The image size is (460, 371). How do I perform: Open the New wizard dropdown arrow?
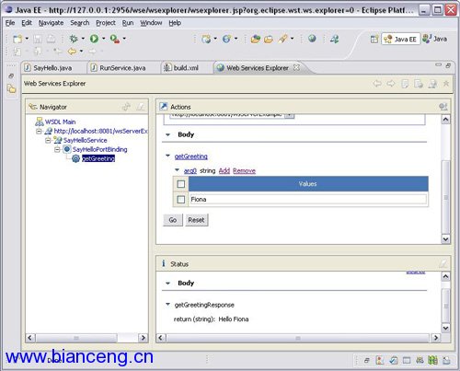(x=27, y=39)
